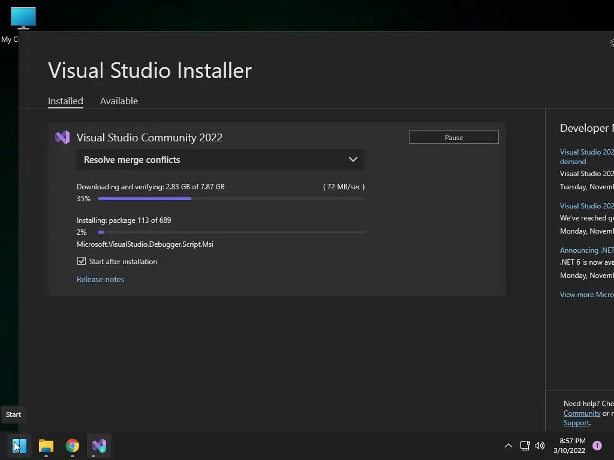Image resolution: width=614 pixels, height=460 pixels.
Task: Click the installing progress bar at 2%
Action: (231, 232)
